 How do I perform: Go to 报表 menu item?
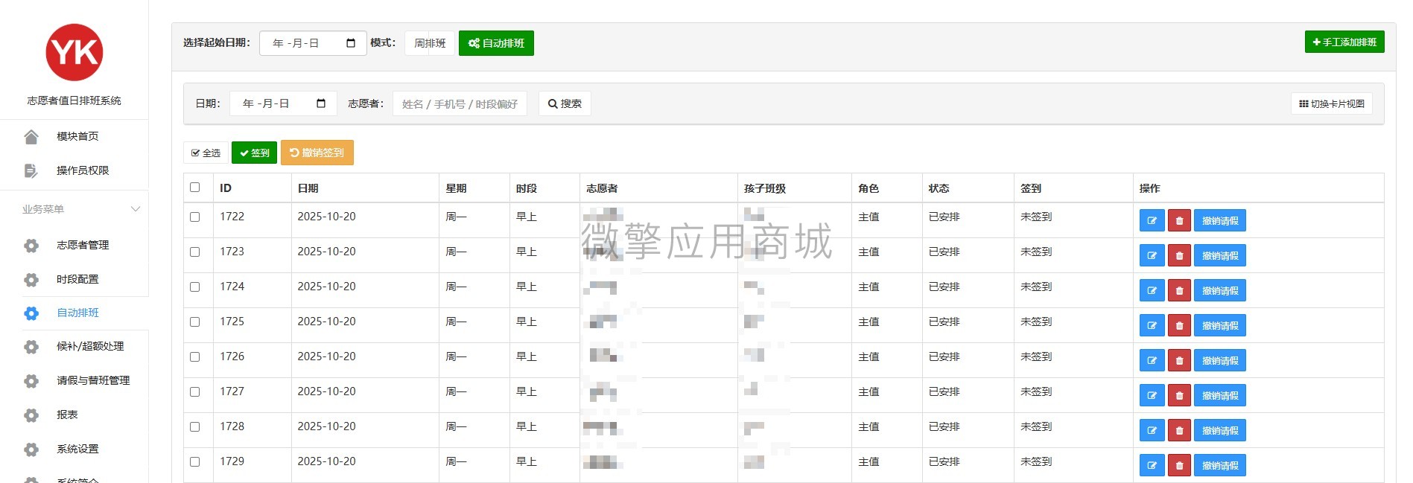[67, 415]
